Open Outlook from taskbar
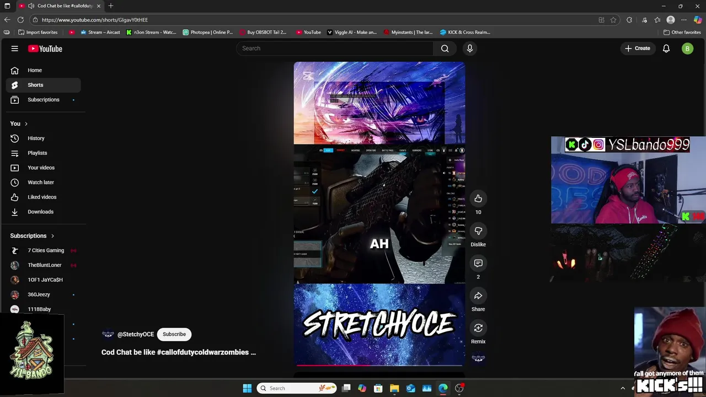Image resolution: width=706 pixels, height=397 pixels. pyautogui.click(x=411, y=388)
